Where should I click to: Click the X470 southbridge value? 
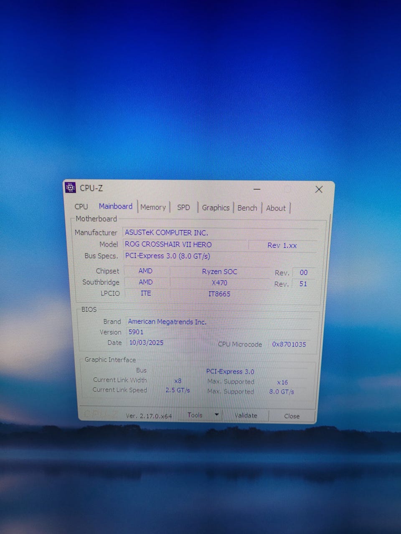click(x=220, y=283)
